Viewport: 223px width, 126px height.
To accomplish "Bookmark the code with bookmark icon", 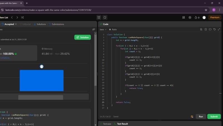I will (206, 29).
